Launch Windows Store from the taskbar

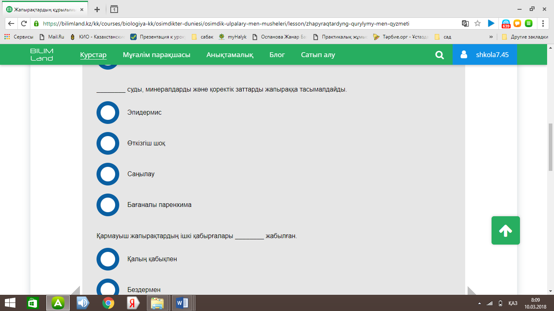click(32, 303)
